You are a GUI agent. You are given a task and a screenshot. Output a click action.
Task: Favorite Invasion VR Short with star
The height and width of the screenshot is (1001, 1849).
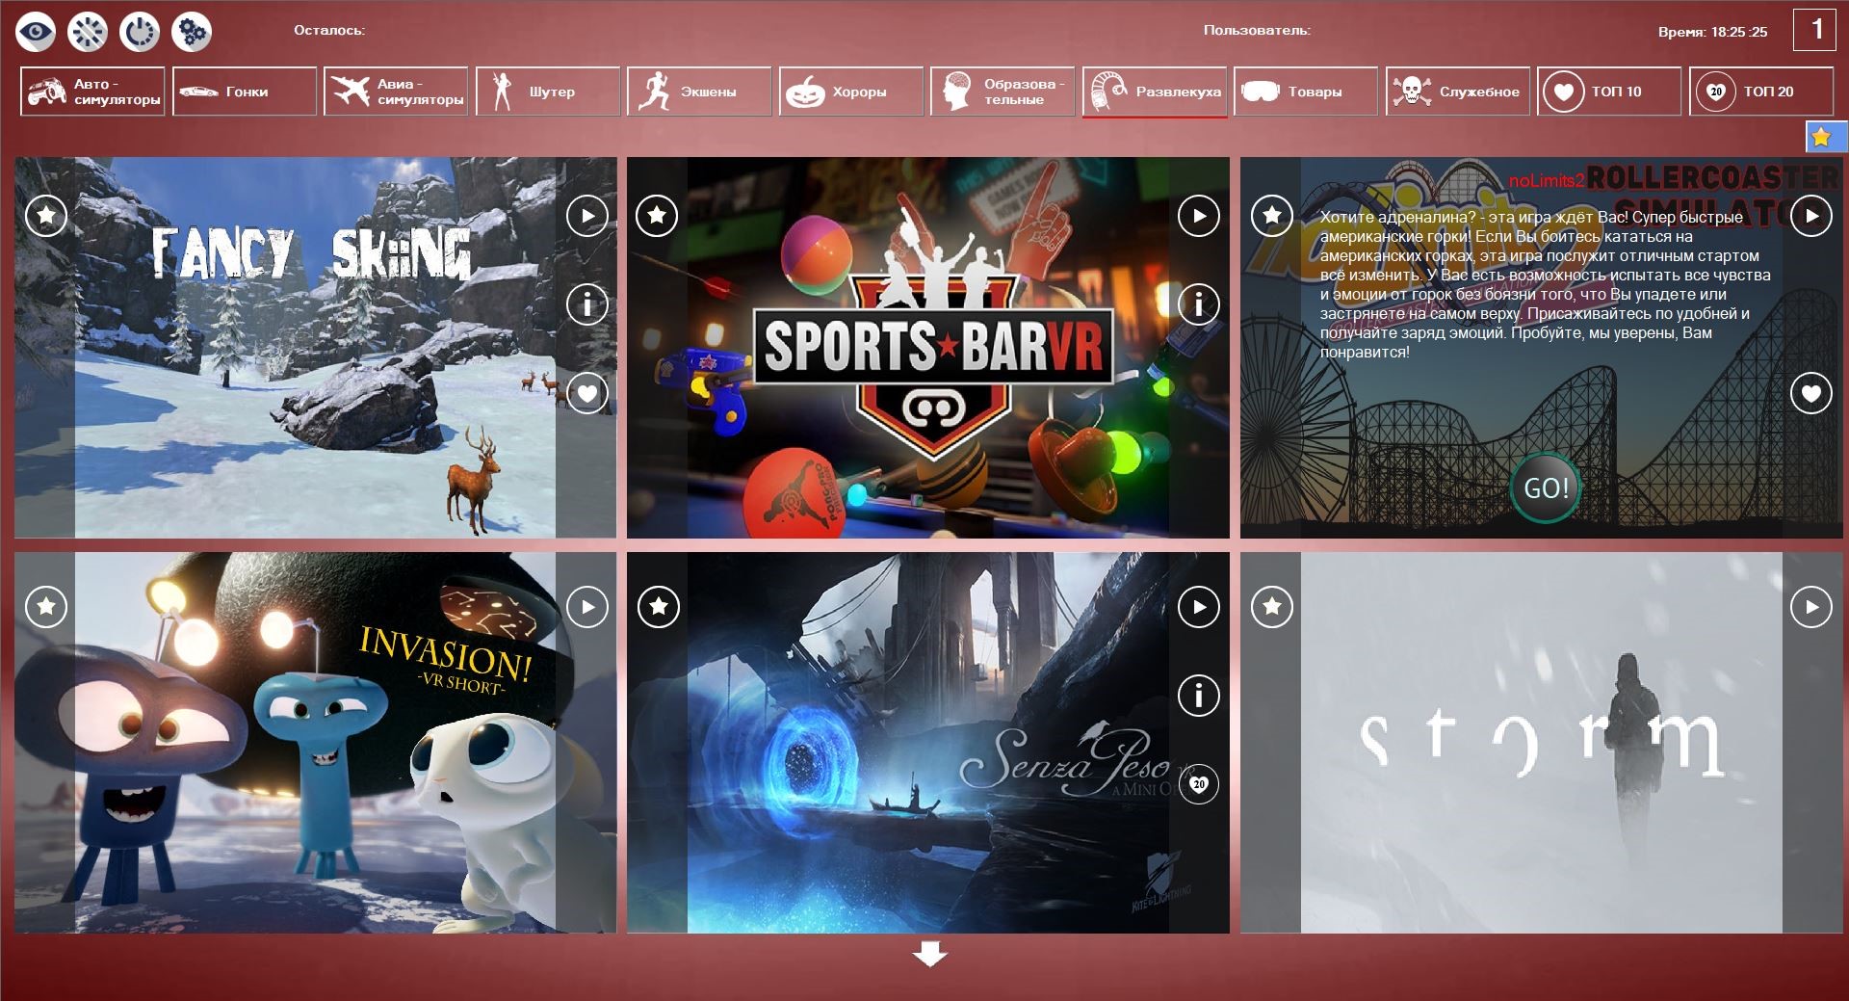click(x=46, y=607)
